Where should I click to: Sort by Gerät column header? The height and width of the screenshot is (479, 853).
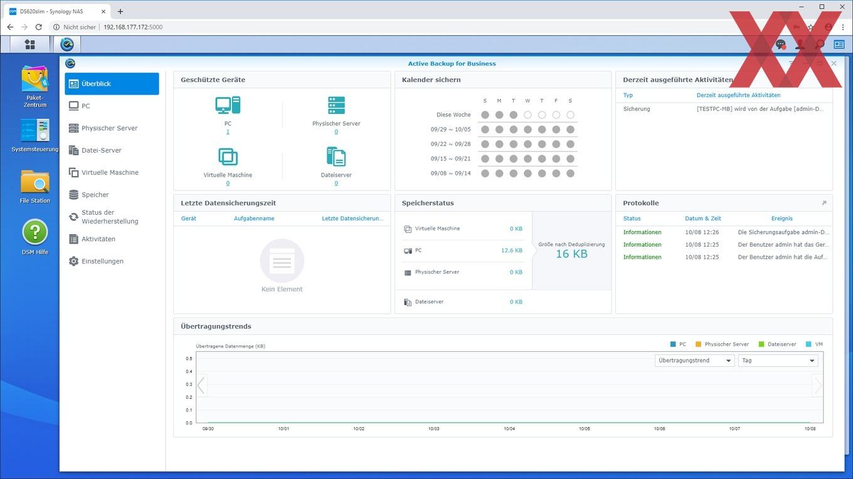(x=189, y=219)
